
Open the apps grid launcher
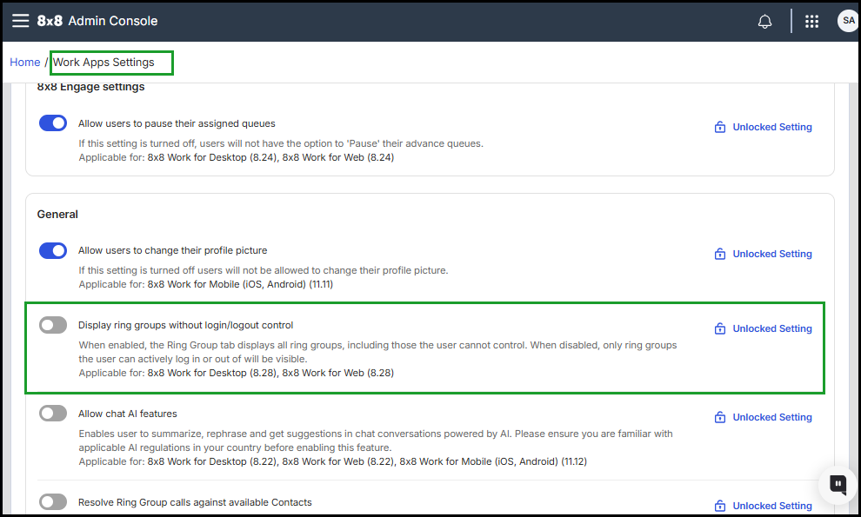click(x=812, y=22)
